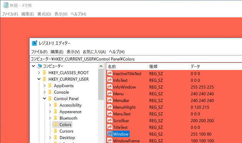Expand the AppEvents key
Image resolution: width=242 pixels, height=143 pixels.
coord(45,86)
